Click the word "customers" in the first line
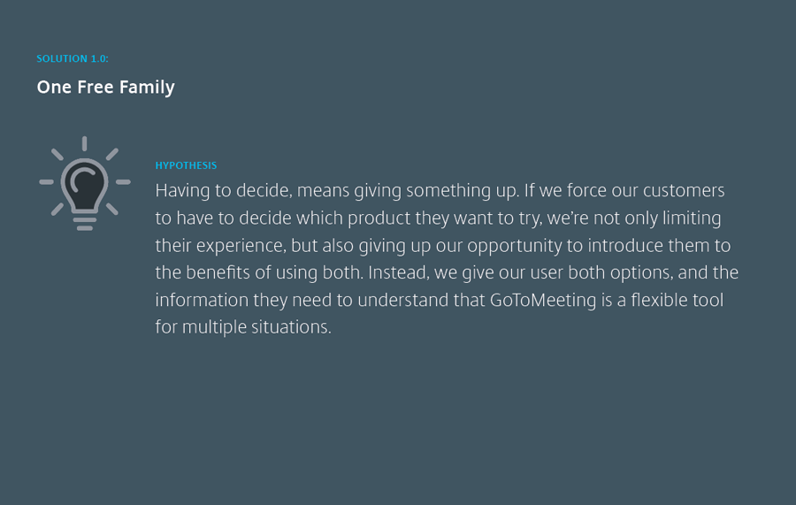The width and height of the screenshot is (796, 505). [x=684, y=191]
